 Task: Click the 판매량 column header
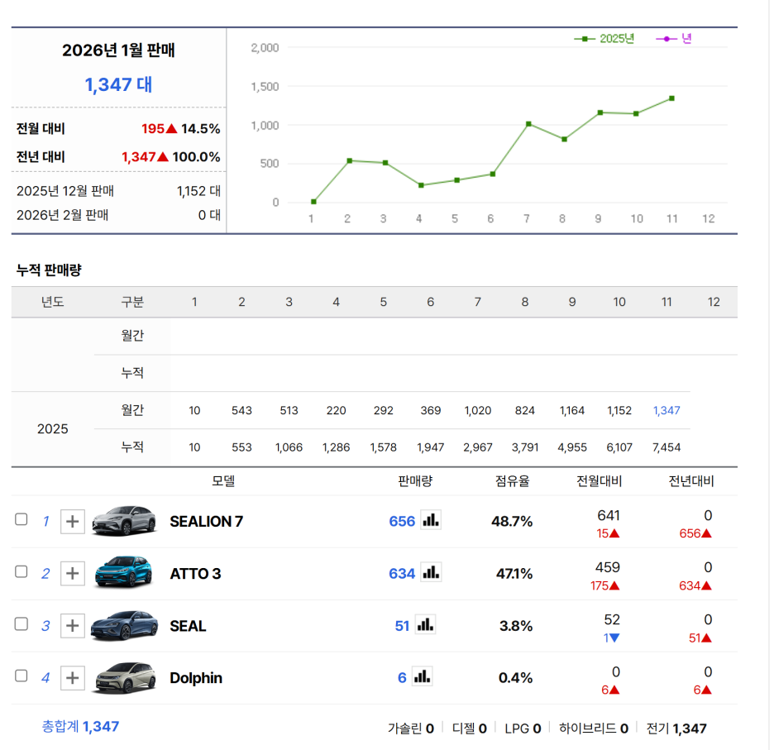415,481
